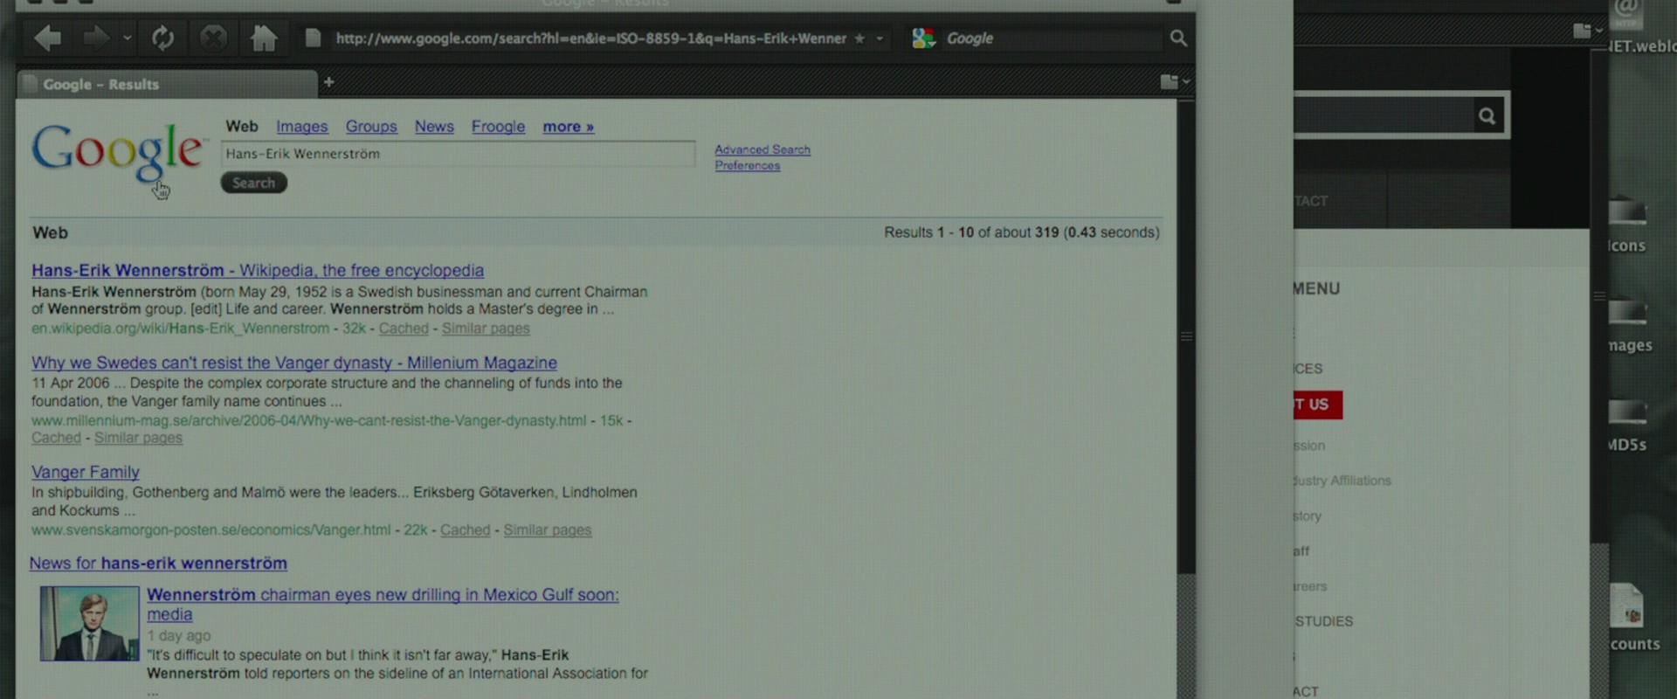Open the more » link
The width and height of the screenshot is (1677, 699).
pos(569,127)
